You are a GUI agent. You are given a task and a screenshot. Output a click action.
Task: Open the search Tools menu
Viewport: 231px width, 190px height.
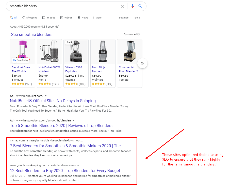(x=137, y=18)
